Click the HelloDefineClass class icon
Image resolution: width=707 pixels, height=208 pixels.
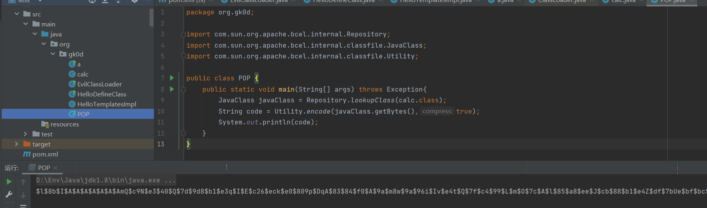pos(72,94)
